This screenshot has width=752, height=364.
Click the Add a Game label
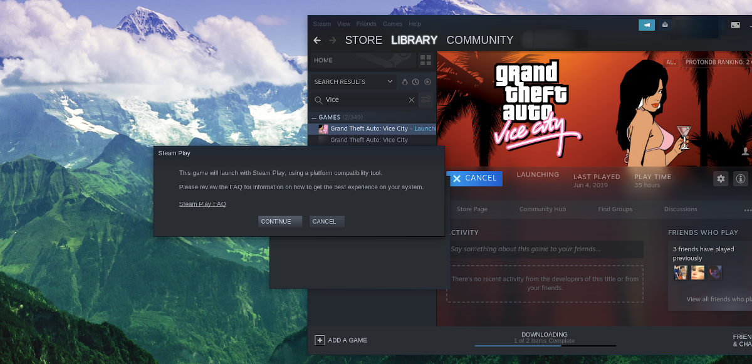347,340
